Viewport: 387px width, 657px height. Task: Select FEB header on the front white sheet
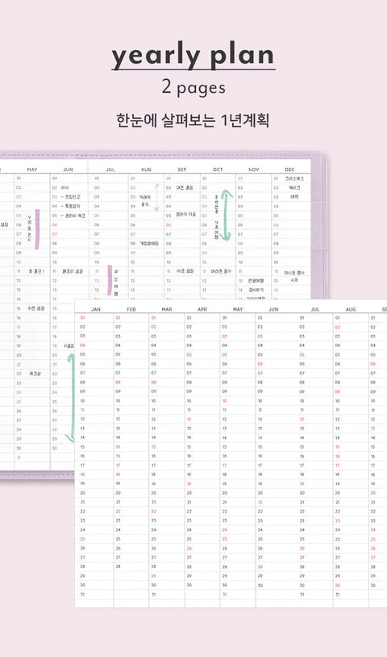[x=131, y=309]
